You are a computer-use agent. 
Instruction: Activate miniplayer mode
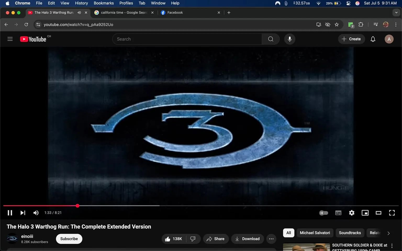point(365,213)
